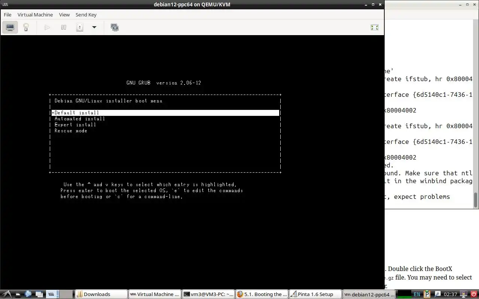The height and width of the screenshot is (299, 479).
Task: Show virtual hardware details lightbulb
Action: pos(26,27)
